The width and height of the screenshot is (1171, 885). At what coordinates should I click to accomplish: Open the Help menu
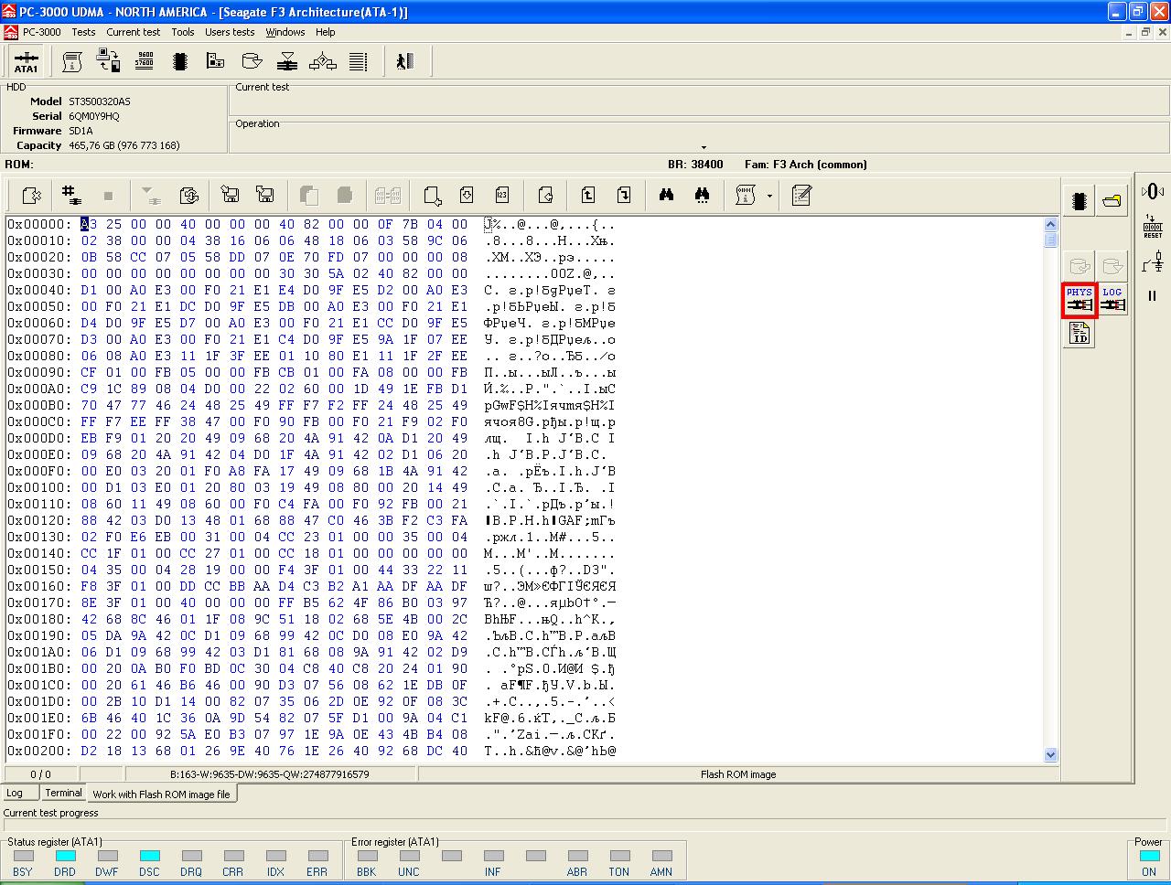point(326,32)
